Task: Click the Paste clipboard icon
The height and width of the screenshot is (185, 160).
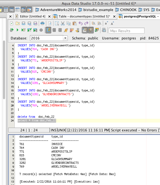Action: click(75, 23)
